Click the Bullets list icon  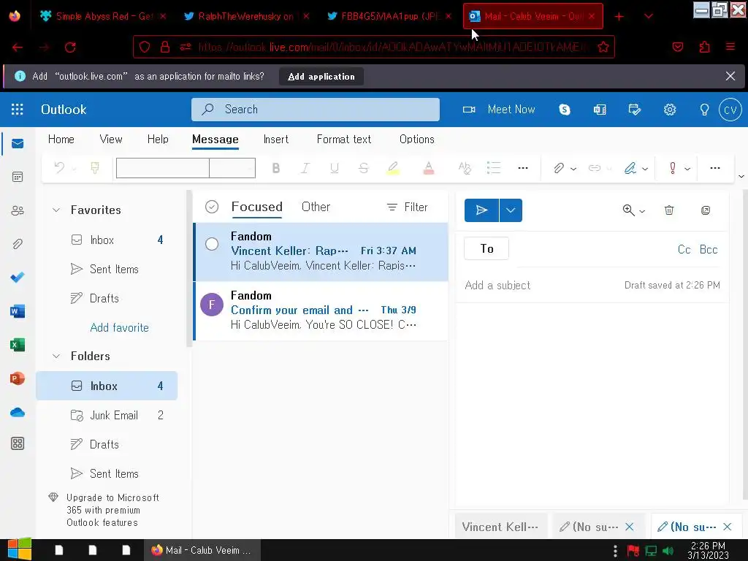click(x=494, y=168)
